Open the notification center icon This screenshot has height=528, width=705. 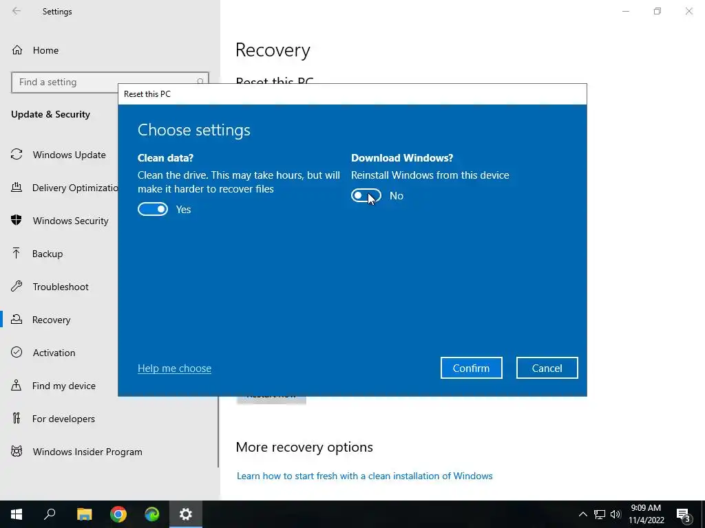pyautogui.click(x=684, y=514)
